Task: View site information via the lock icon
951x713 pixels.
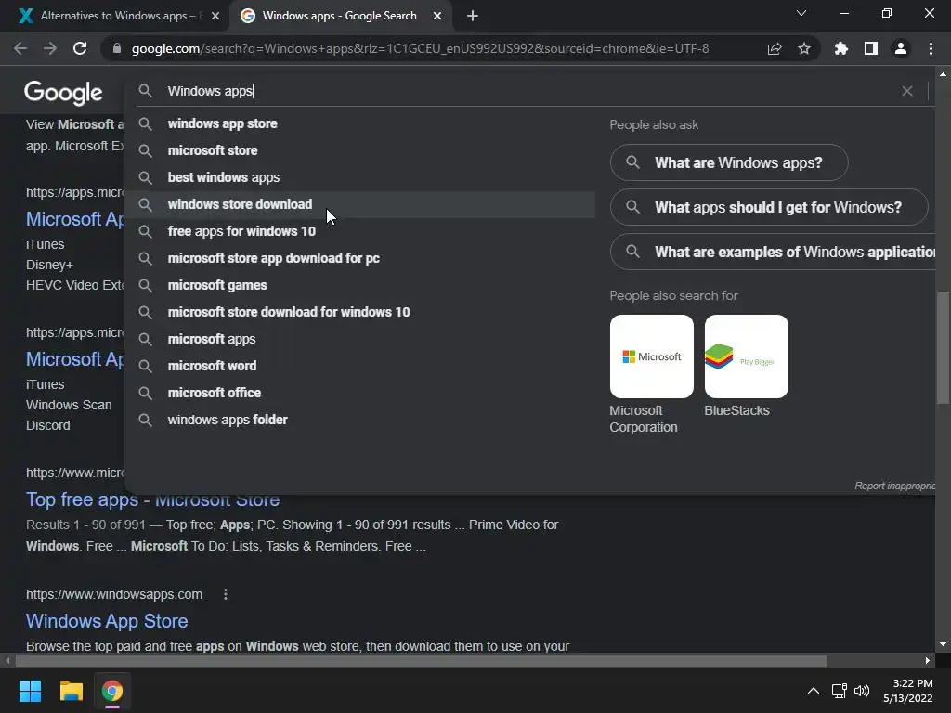Action: coord(117,48)
